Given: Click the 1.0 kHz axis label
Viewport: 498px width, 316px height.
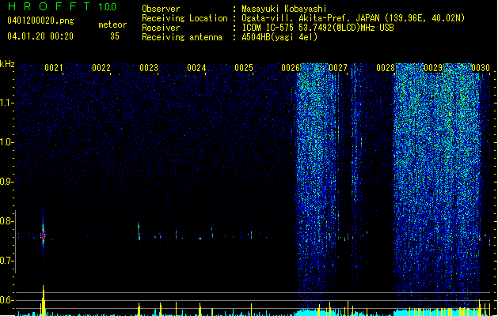Looking at the screenshot, I should [x=7, y=142].
